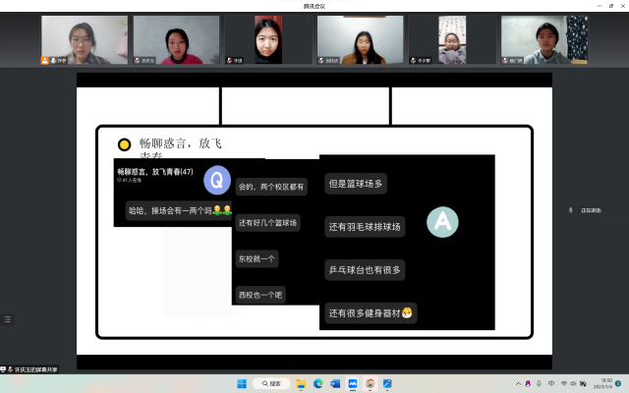Open the list panel icon on the left edge
This screenshot has width=629, height=393.
(x=8, y=319)
